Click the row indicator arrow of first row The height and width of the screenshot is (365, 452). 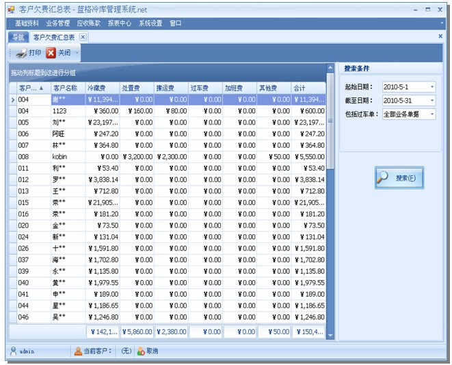click(x=13, y=99)
